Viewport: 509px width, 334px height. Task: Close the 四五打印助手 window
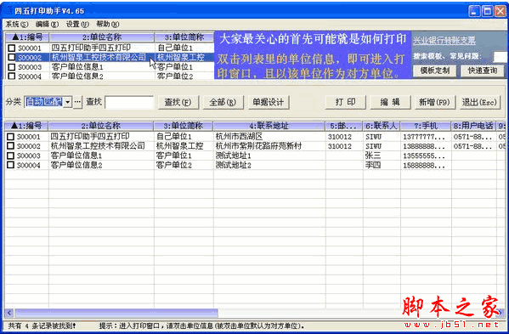tap(501, 11)
